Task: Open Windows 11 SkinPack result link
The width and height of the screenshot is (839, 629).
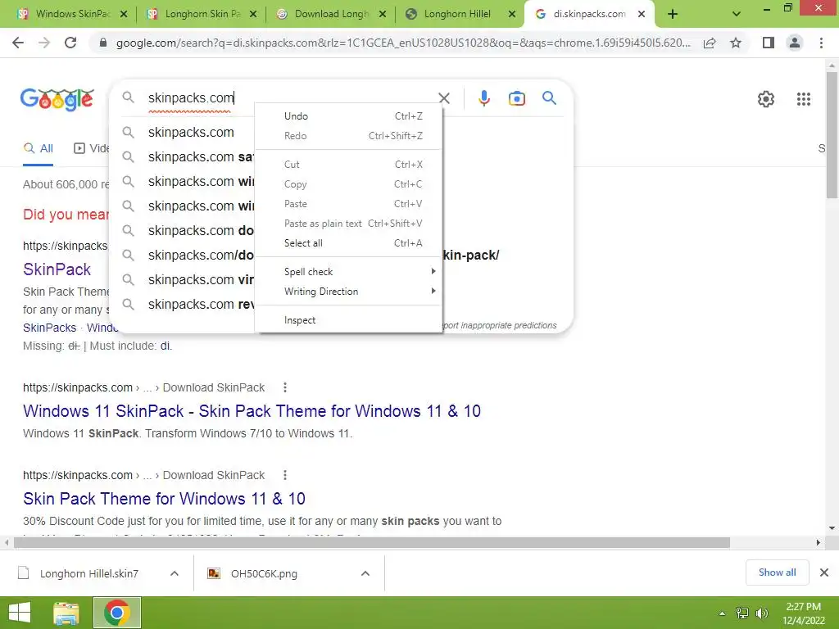Action: coord(252,411)
